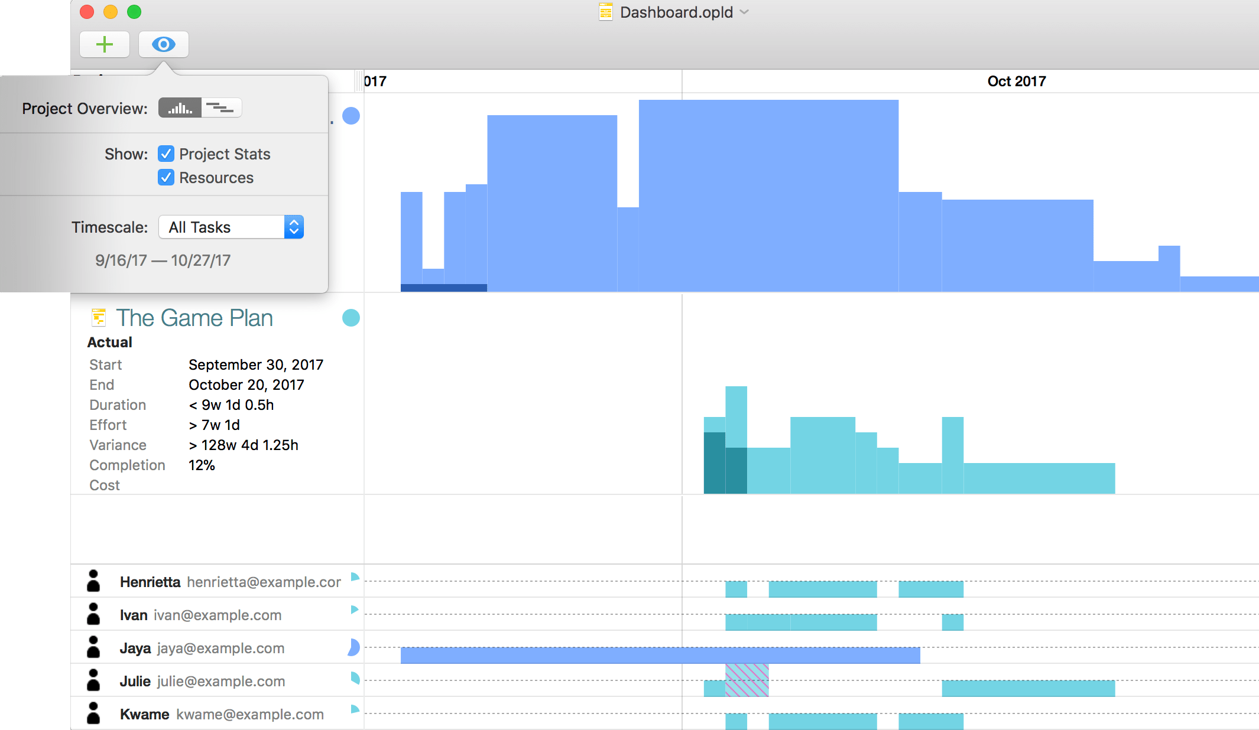
Task: Click the Cost label
Action: (105, 485)
